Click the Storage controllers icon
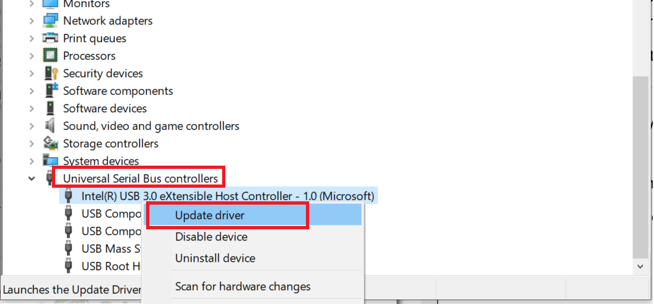 coord(51,144)
